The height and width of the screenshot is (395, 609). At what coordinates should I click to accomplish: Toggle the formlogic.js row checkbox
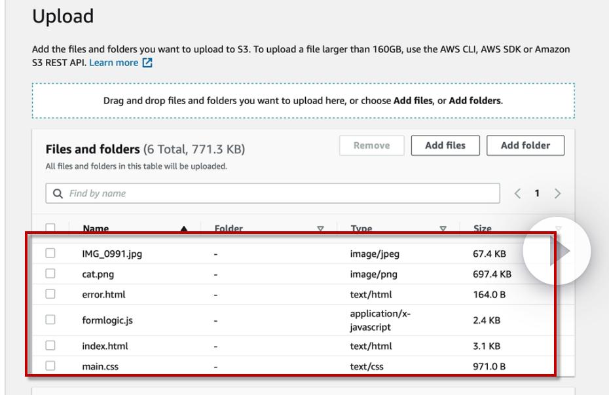(x=50, y=320)
